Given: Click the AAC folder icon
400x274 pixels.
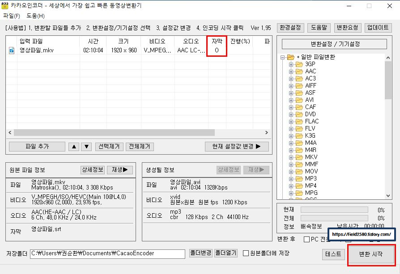Looking at the screenshot, I should pos(299,72).
